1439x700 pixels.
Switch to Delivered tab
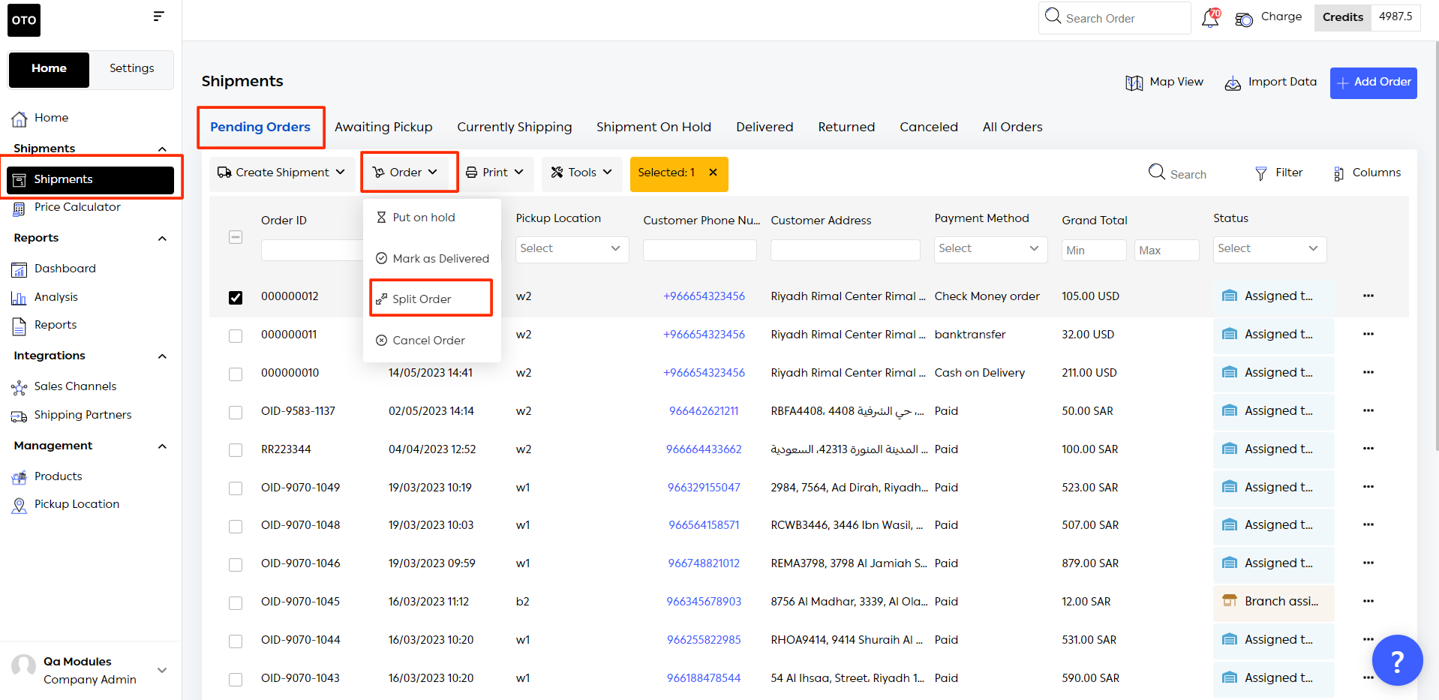pyautogui.click(x=765, y=127)
